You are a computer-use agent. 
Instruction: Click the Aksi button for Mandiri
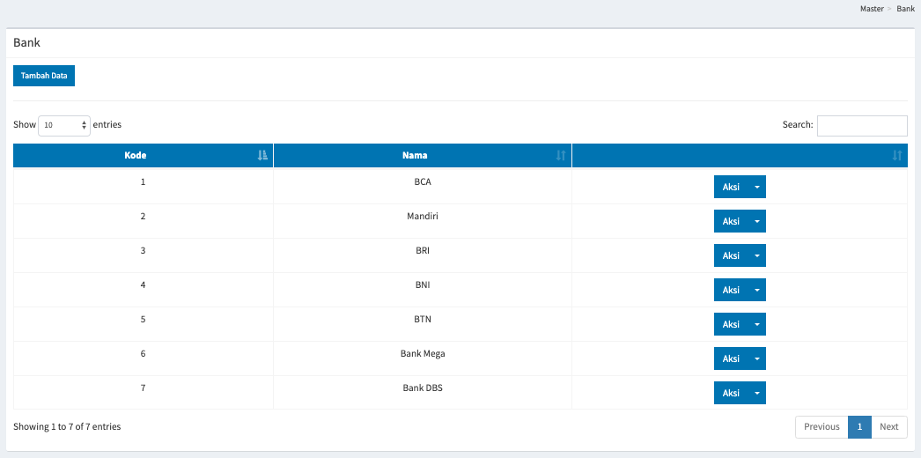point(731,221)
